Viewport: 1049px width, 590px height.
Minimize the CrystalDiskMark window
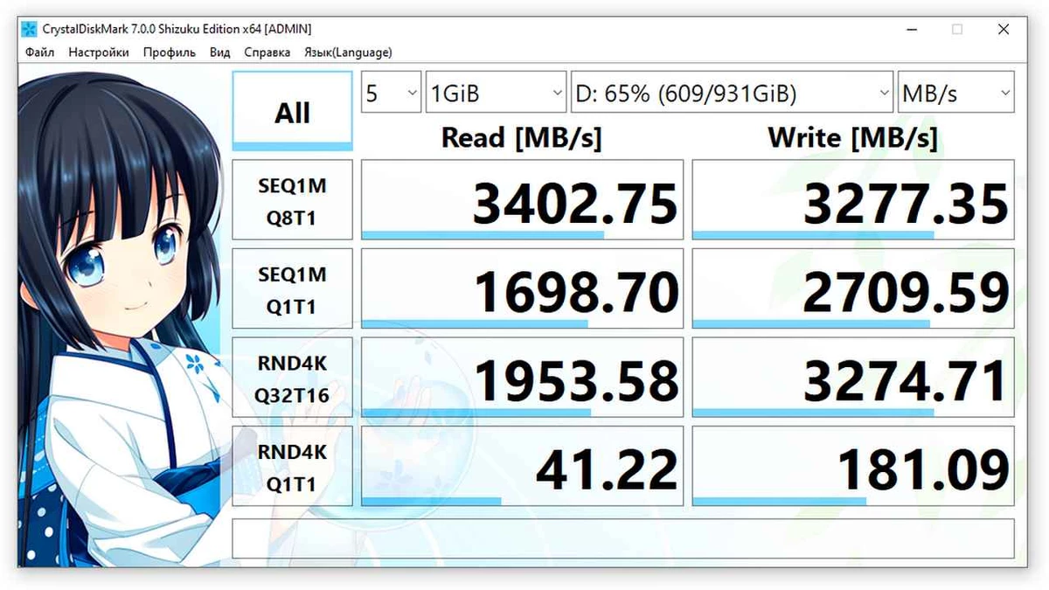point(913,30)
